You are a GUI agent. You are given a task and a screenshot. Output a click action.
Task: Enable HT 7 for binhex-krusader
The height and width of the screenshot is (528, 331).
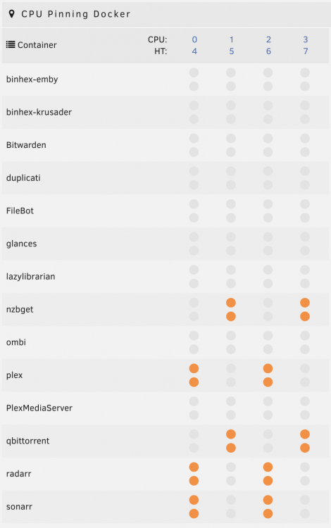click(x=305, y=119)
